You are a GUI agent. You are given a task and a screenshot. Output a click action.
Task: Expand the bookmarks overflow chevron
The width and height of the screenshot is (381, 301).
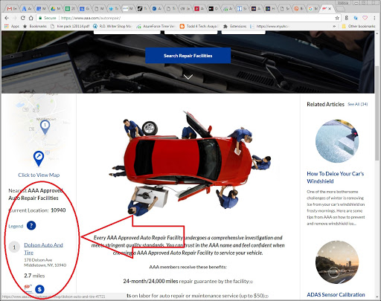tap(334, 26)
